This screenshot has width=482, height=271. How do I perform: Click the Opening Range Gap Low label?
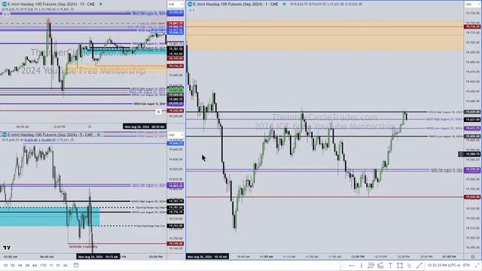(151, 226)
